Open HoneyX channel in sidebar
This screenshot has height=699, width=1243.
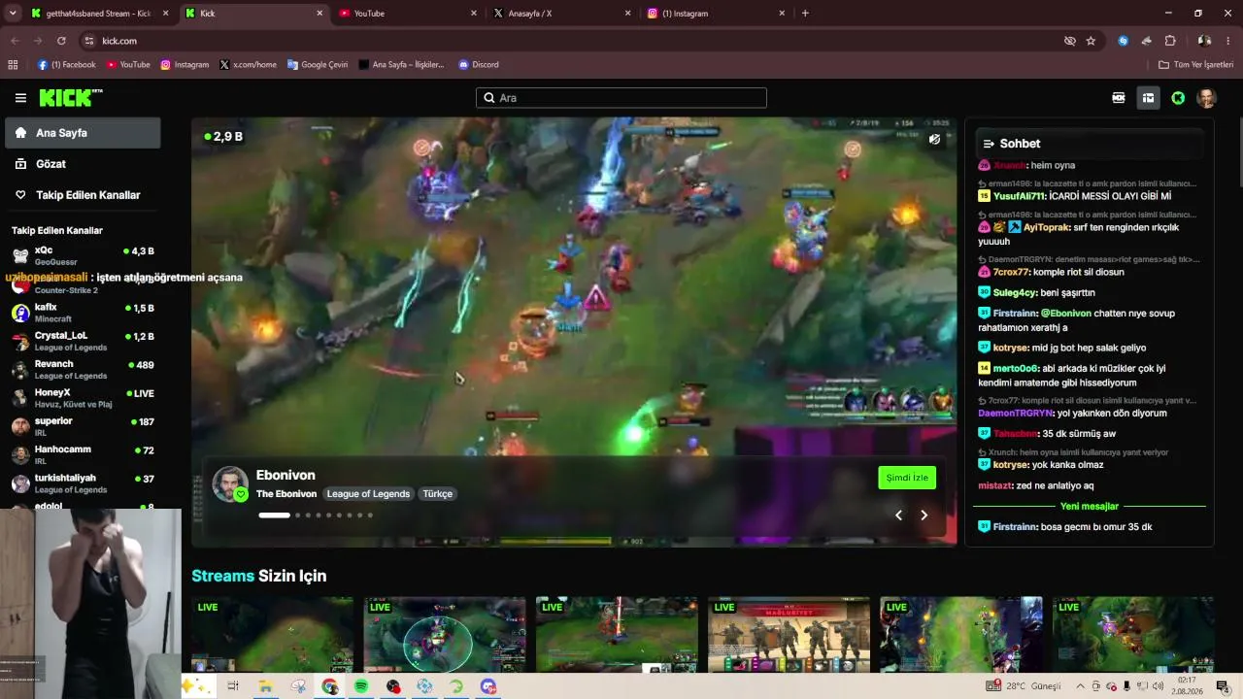pos(83,398)
